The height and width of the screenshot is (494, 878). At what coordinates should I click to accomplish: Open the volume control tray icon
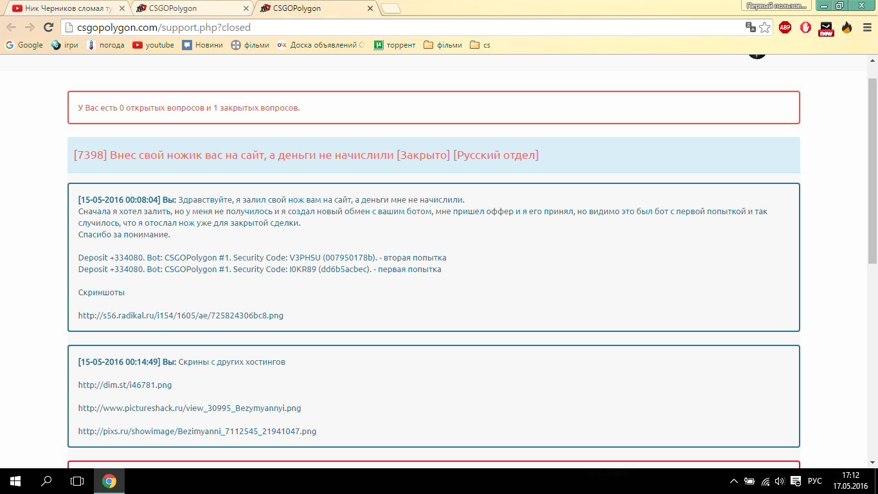tap(780, 481)
